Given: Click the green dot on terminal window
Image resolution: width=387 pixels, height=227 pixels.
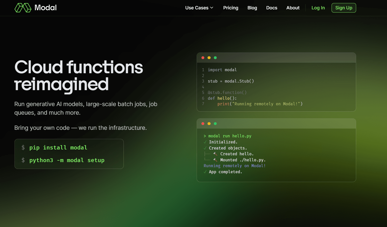Looking at the screenshot, I should click(215, 123).
